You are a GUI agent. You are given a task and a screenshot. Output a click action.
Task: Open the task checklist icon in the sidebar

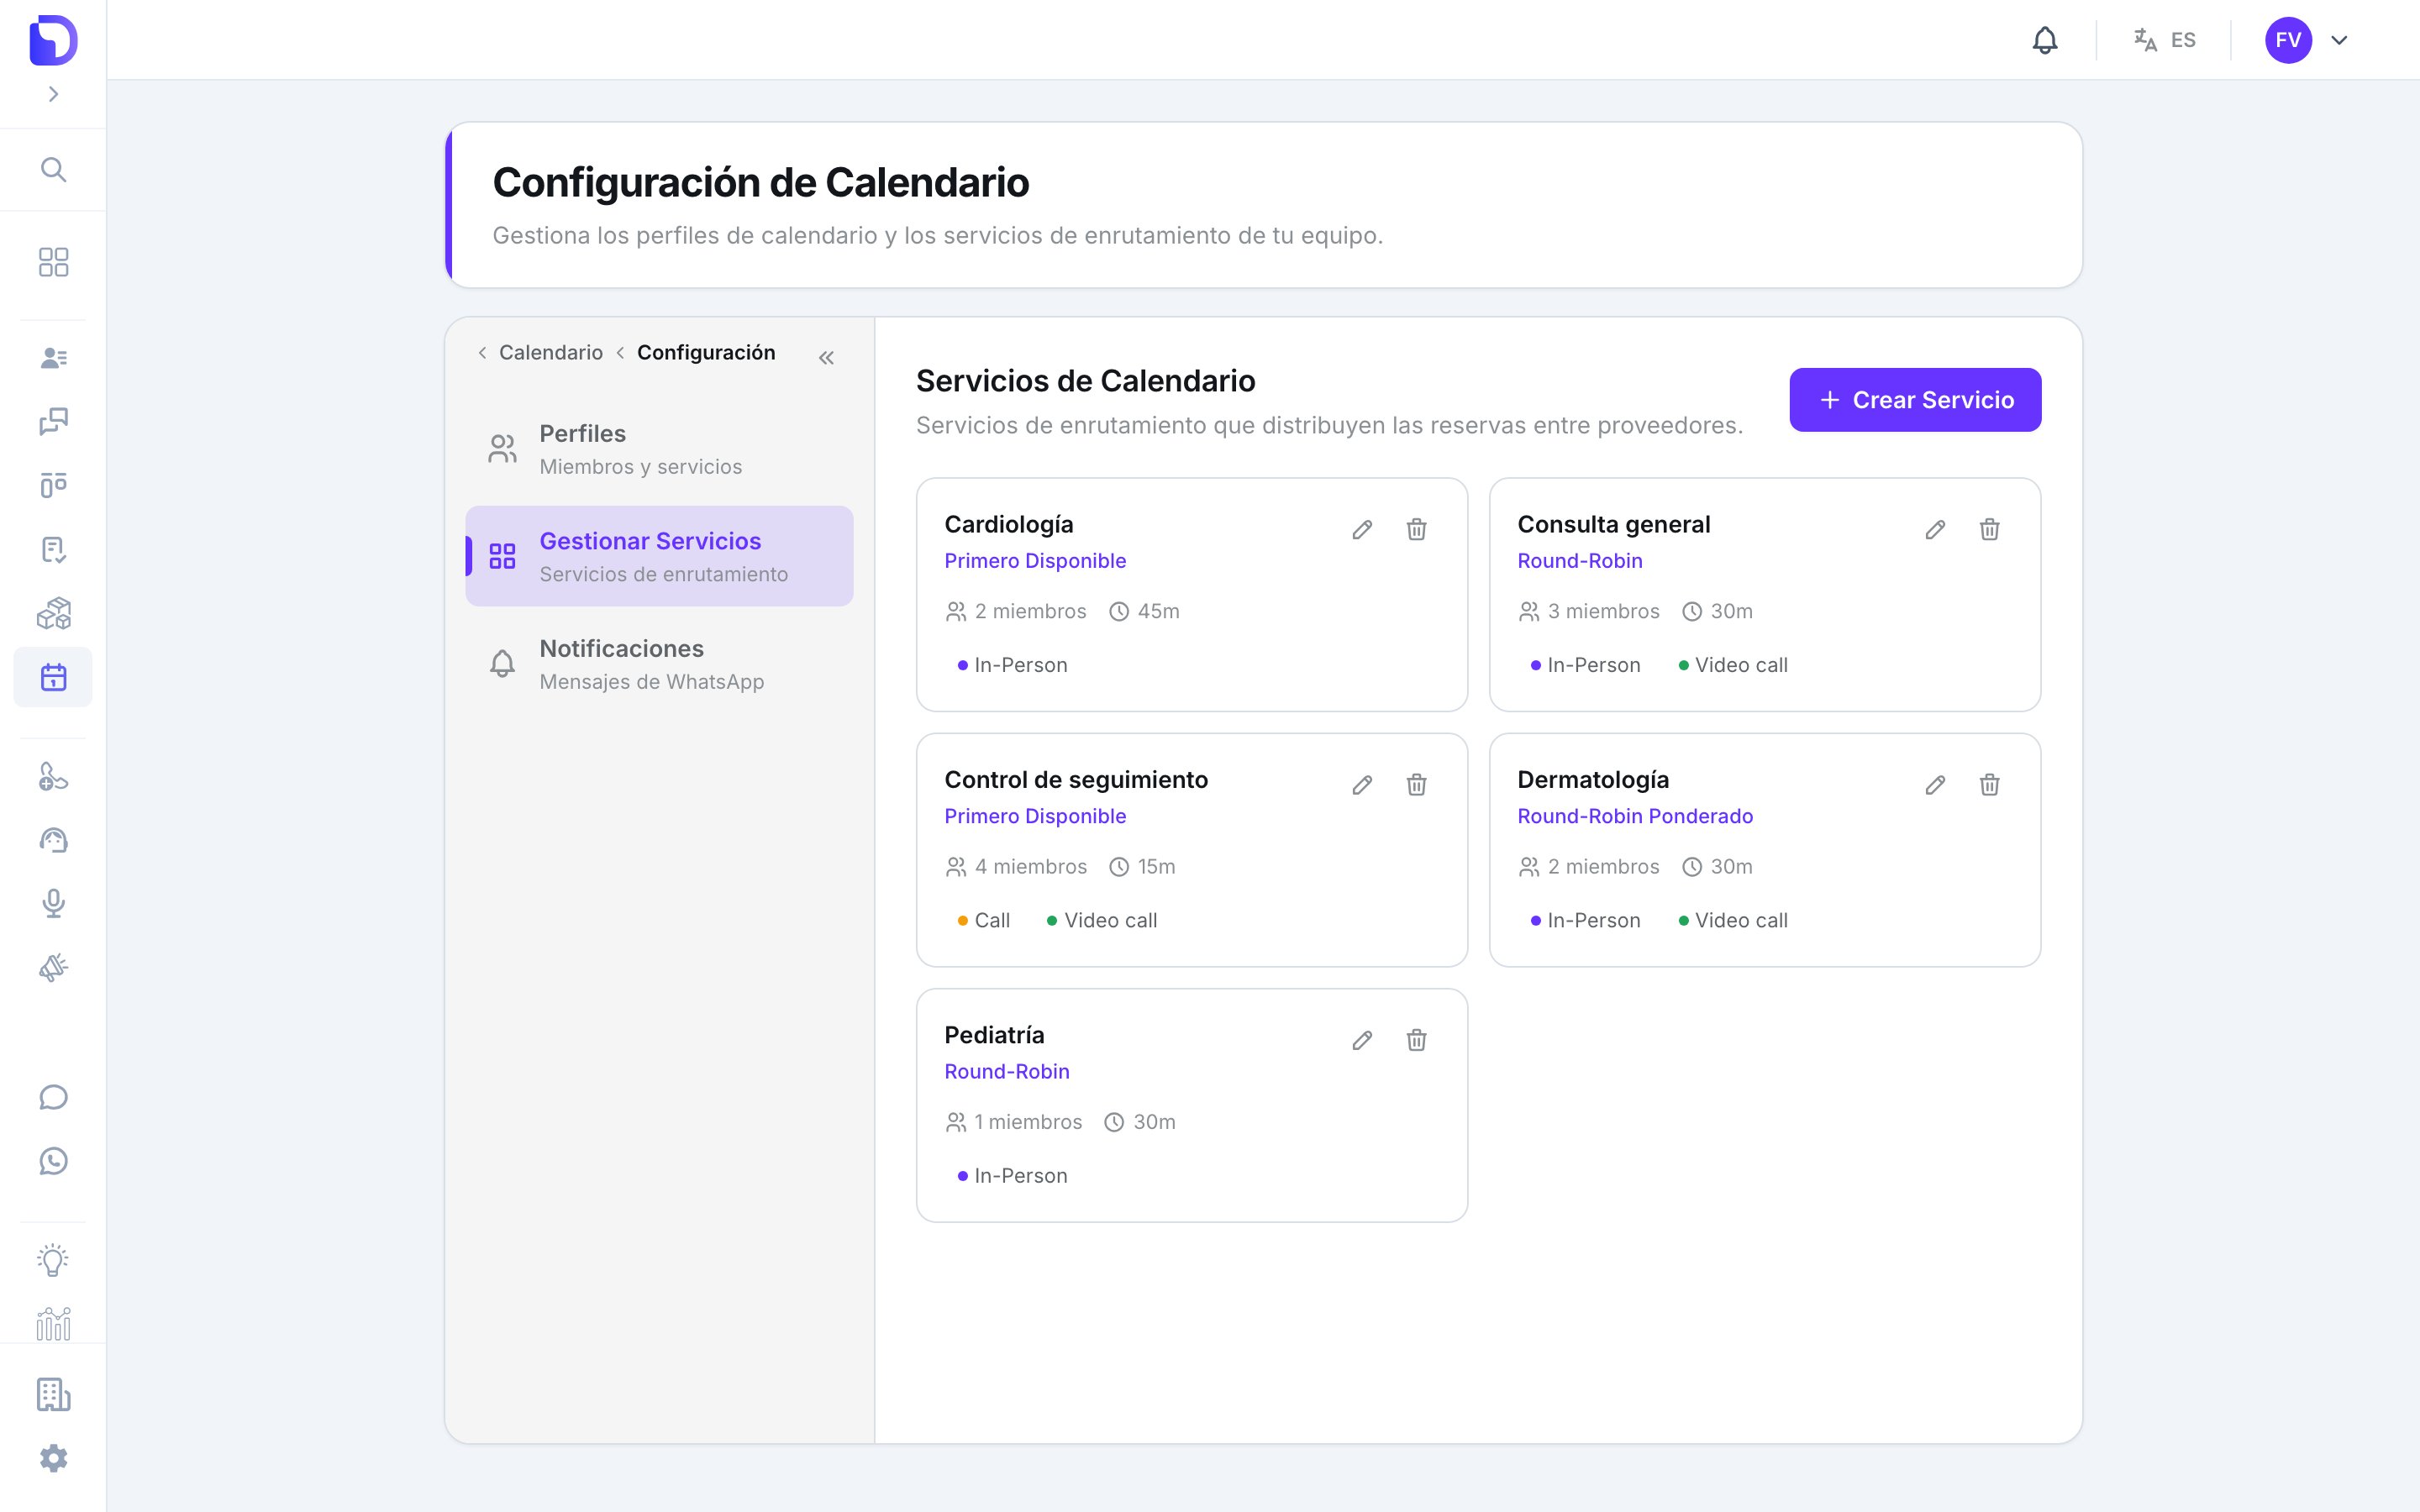pos(53,549)
